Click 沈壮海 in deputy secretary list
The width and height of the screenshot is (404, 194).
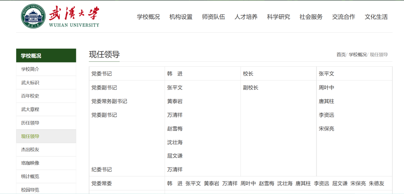click(x=175, y=142)
